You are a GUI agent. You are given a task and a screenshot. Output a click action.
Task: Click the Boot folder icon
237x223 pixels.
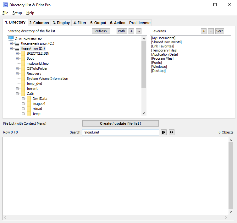(23, 58)
